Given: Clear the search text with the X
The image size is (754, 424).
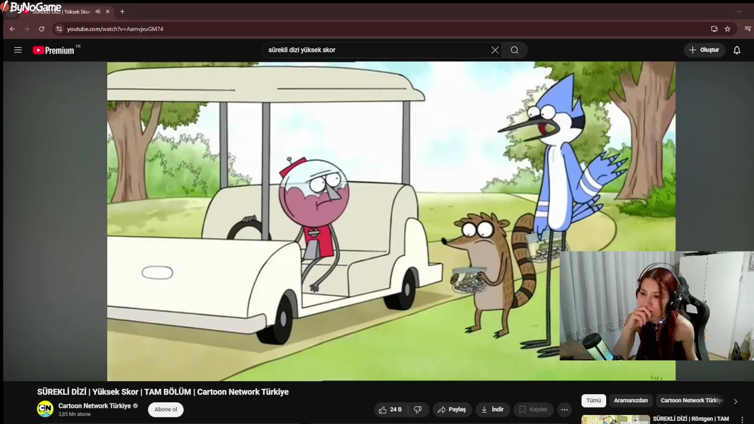Looking at the screenshot, I should click(495, 50).
